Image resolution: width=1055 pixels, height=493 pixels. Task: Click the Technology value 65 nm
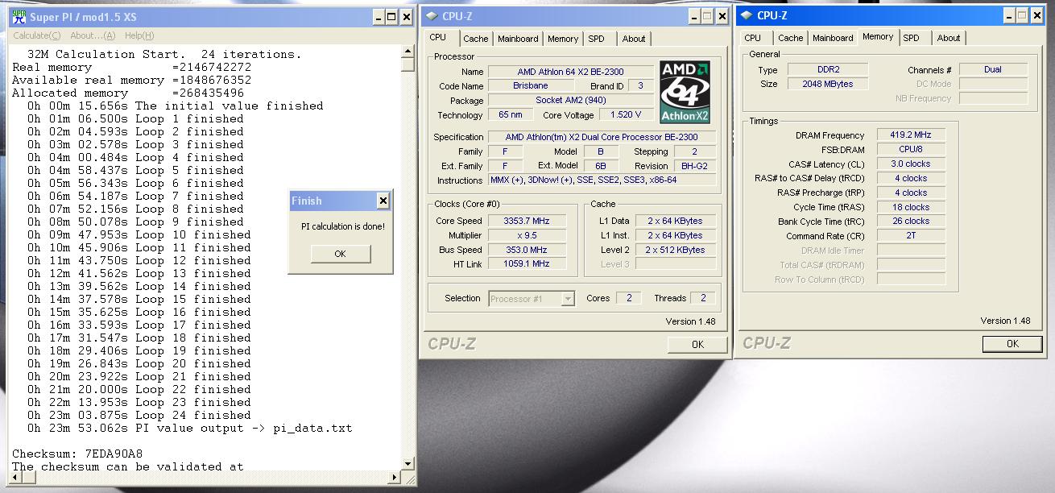point(510,115)
